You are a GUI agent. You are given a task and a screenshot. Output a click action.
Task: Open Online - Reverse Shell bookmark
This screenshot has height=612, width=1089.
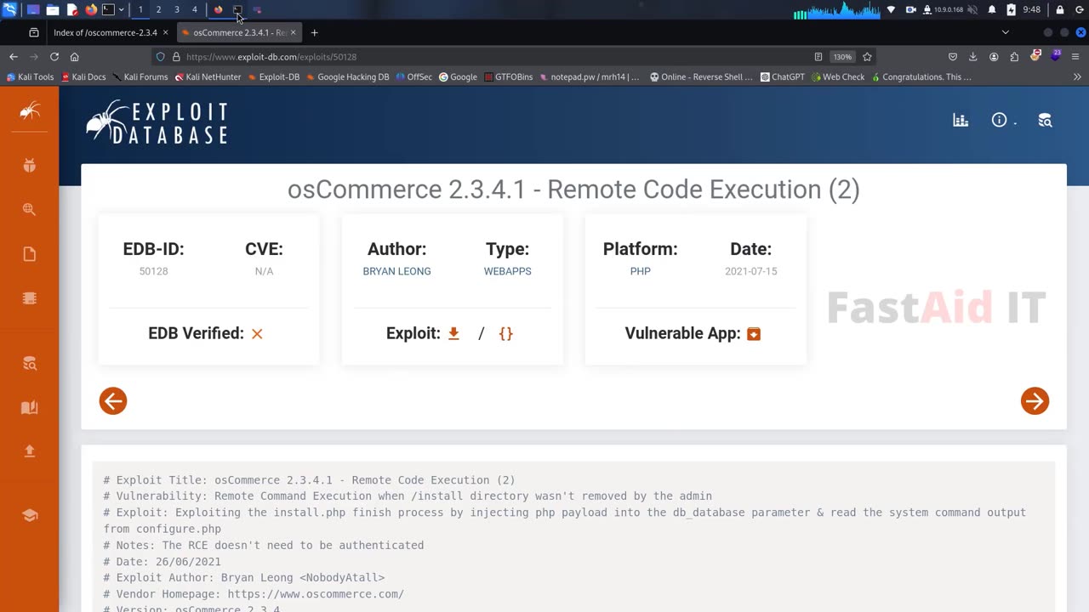[x=701, y=76]
